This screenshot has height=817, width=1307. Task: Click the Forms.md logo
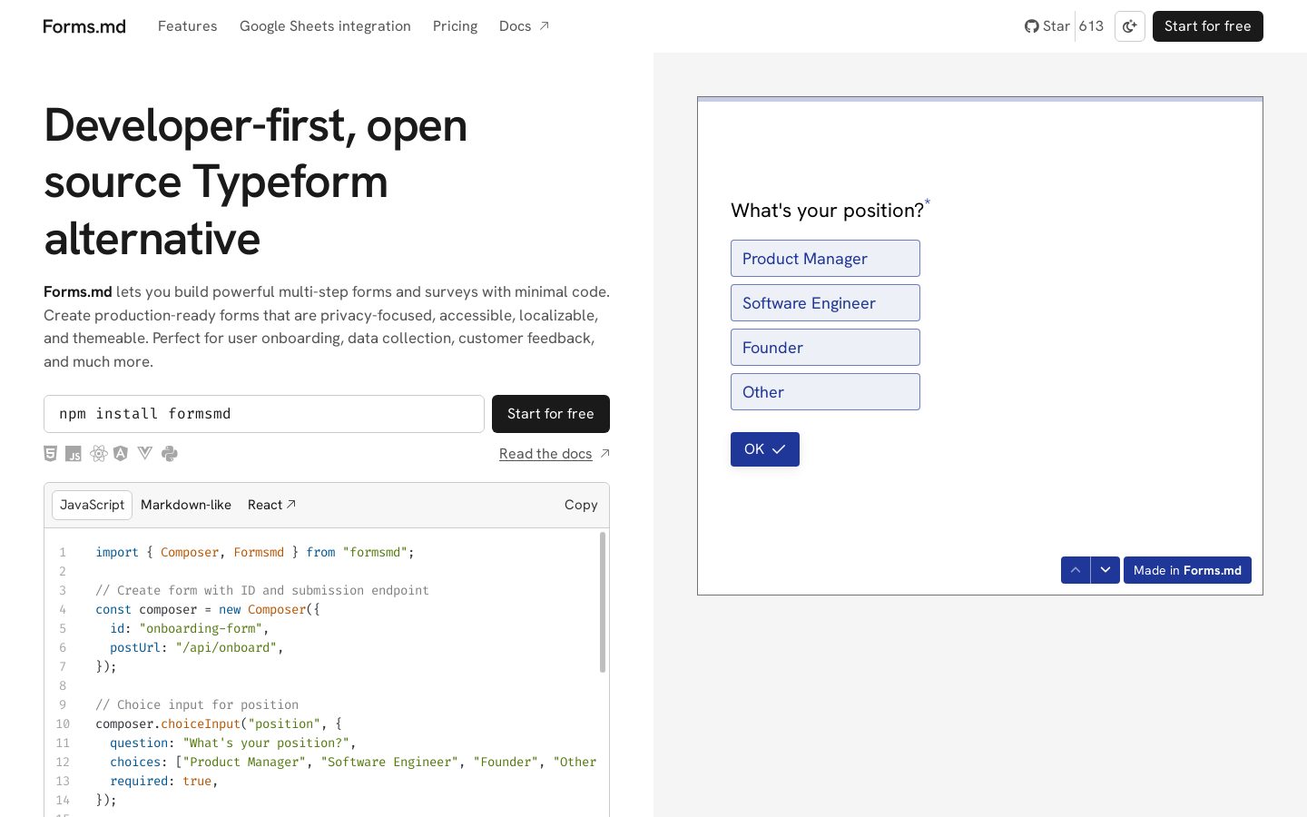point(84,26)
